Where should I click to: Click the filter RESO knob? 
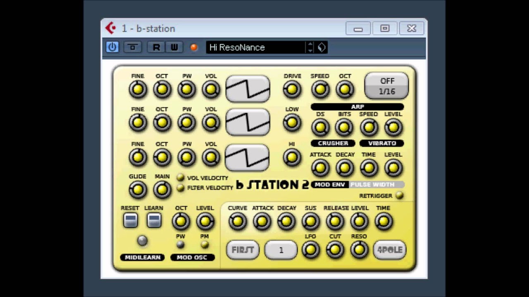(359, 250)
